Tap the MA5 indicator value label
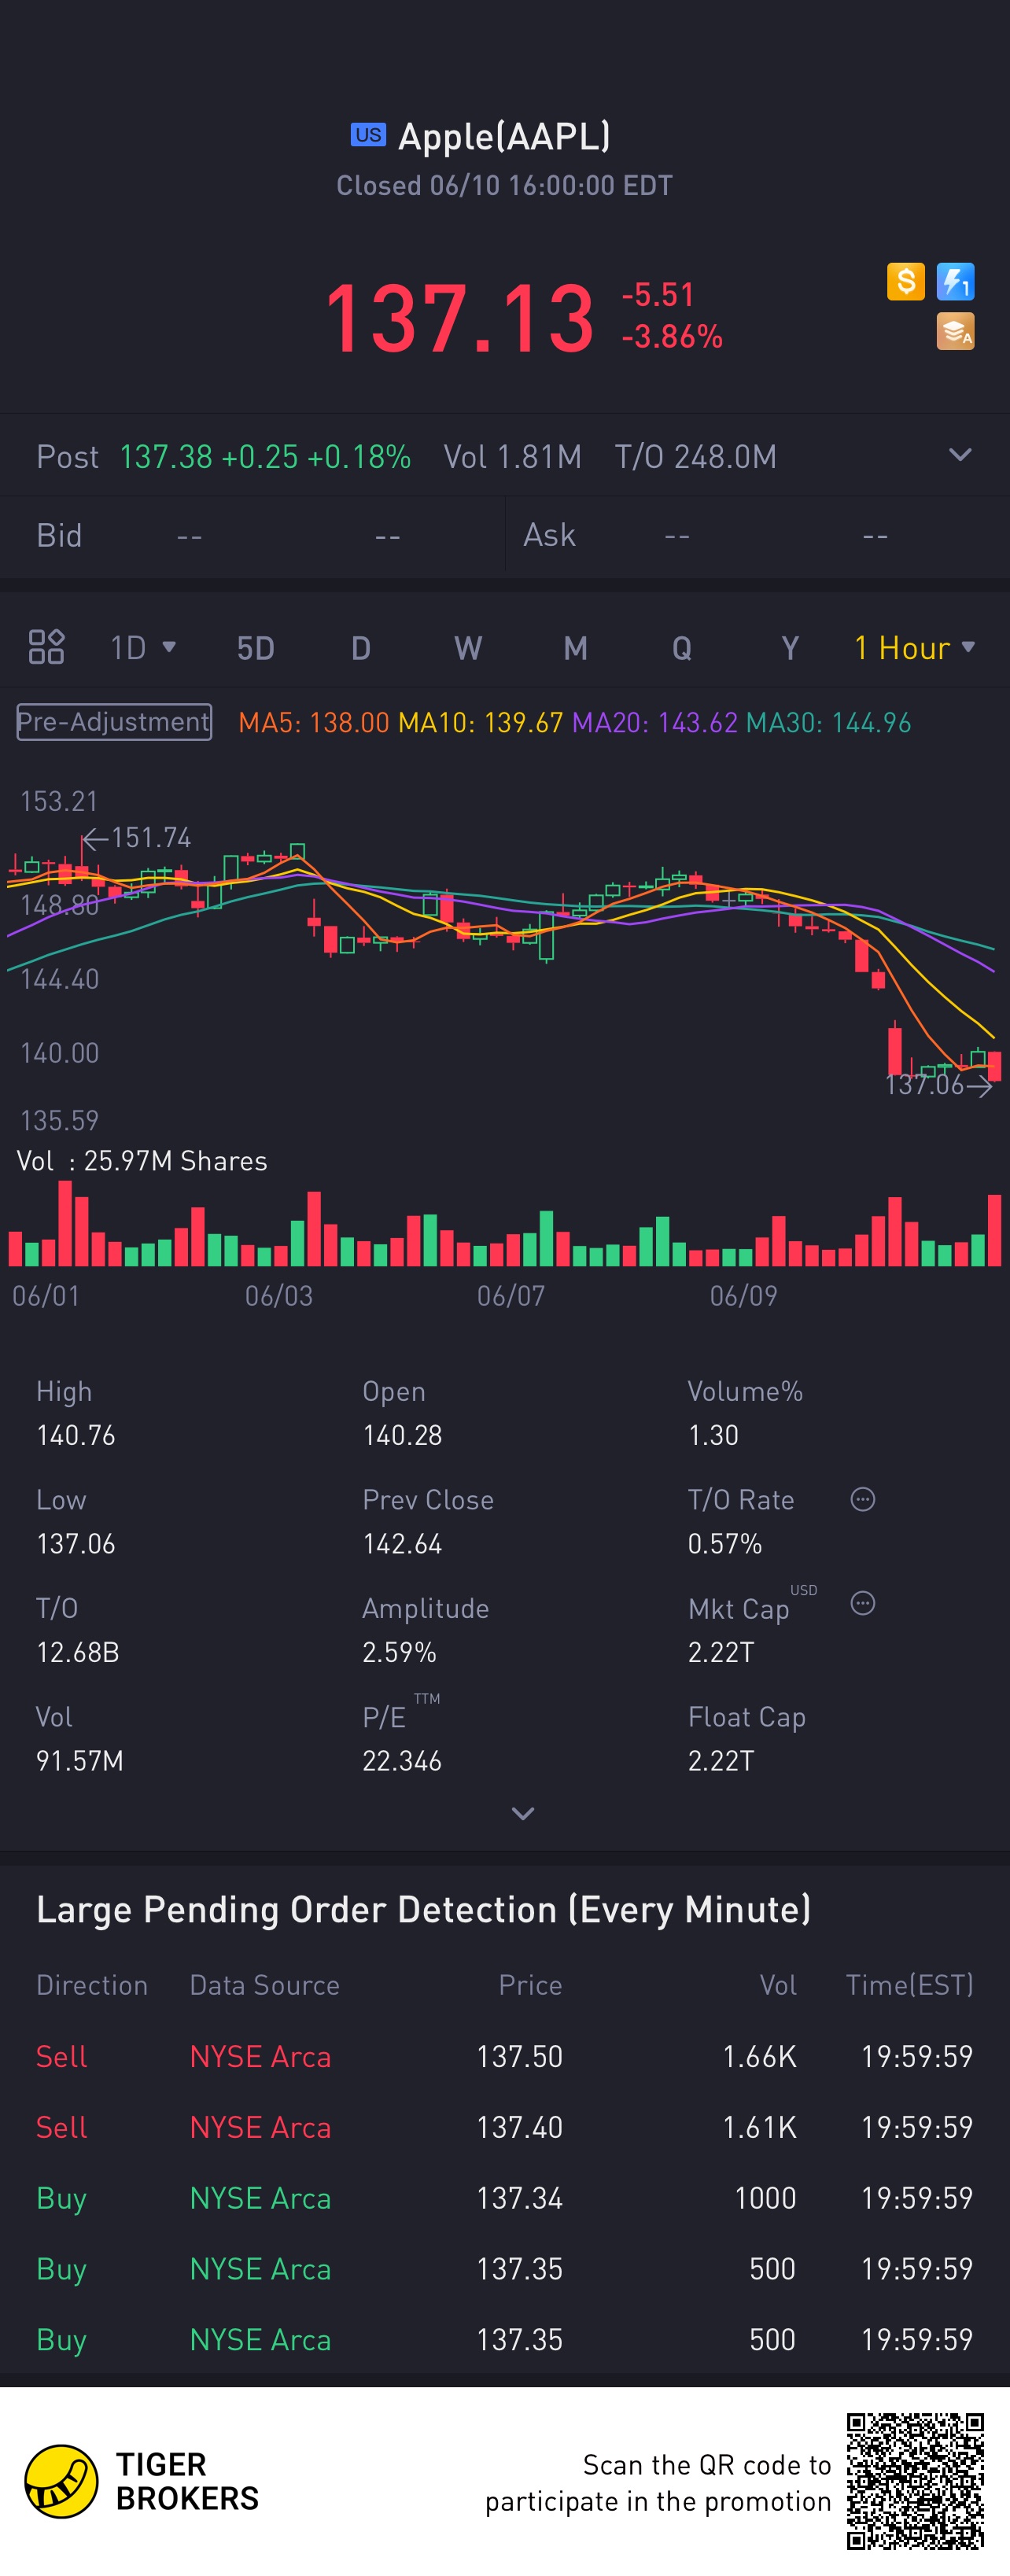This screenshot has width=1010, height=2576. 314,722
